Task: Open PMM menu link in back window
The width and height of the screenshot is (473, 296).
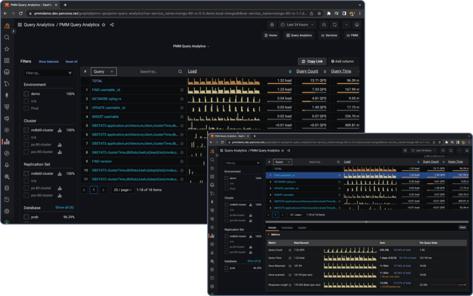Action: (352, 35)
